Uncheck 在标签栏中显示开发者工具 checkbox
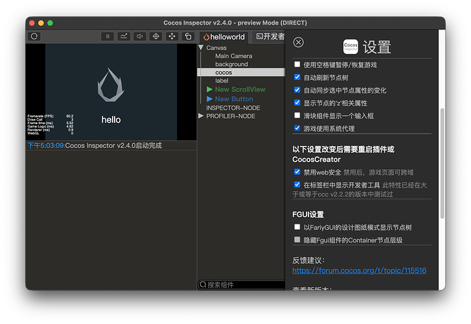Viewport: 471px width, 324px height. pos(297,184)
